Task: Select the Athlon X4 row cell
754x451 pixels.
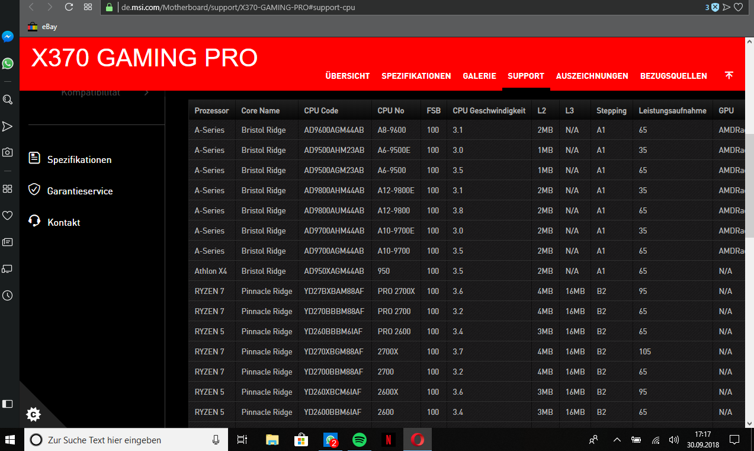Action: (211, 271)
